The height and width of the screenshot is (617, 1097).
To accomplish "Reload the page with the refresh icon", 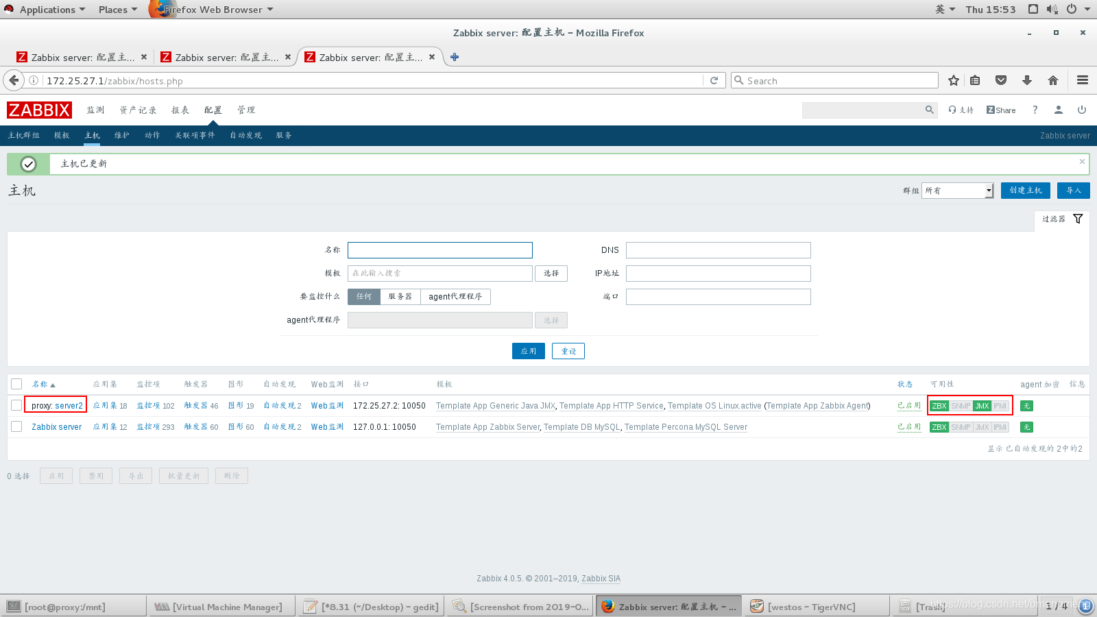I will [x=714, y=80].
